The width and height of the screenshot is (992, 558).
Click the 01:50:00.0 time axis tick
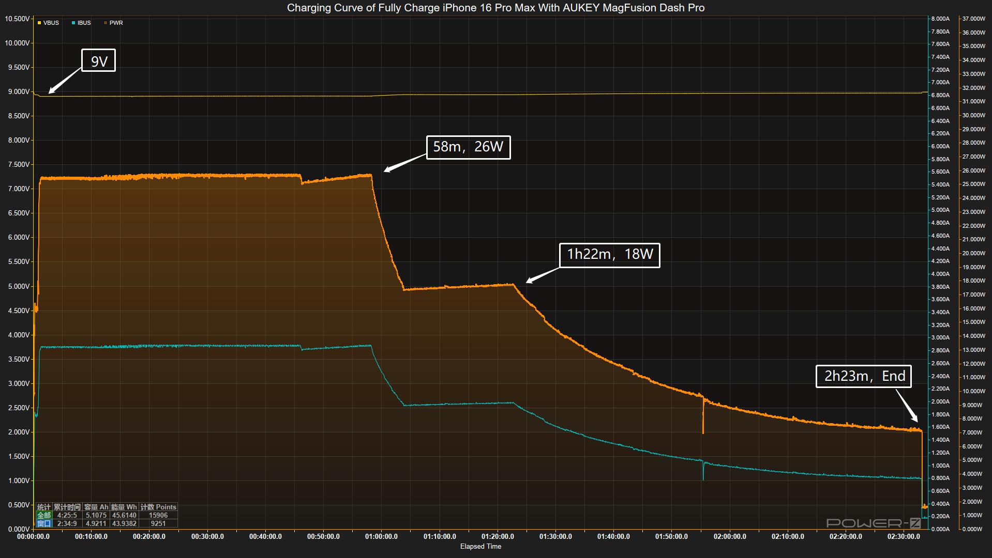point(671,536)
